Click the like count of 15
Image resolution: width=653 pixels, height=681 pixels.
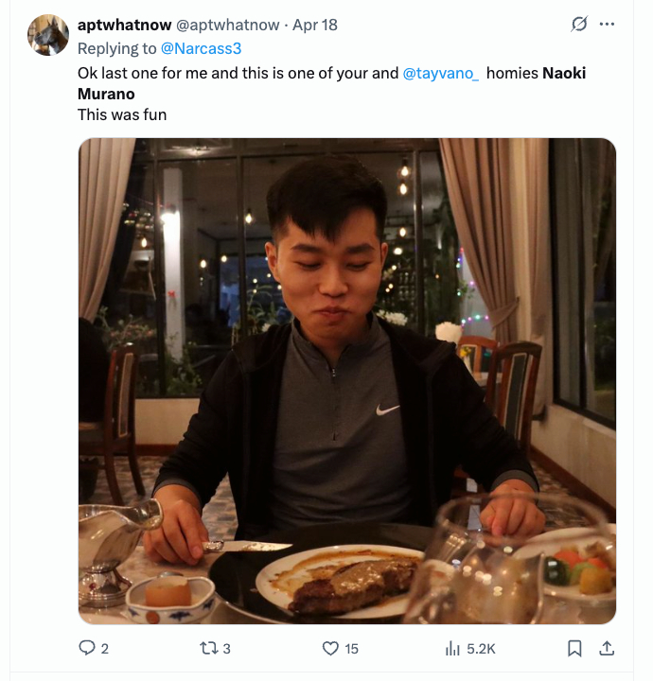coord(351,649)
